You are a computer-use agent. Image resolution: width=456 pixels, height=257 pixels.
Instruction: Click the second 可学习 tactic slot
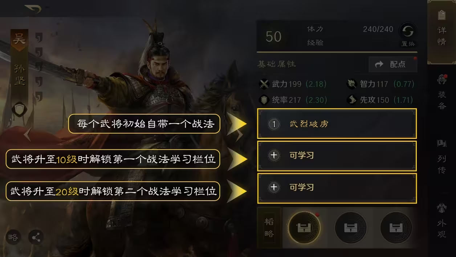[x=337, y=188]
